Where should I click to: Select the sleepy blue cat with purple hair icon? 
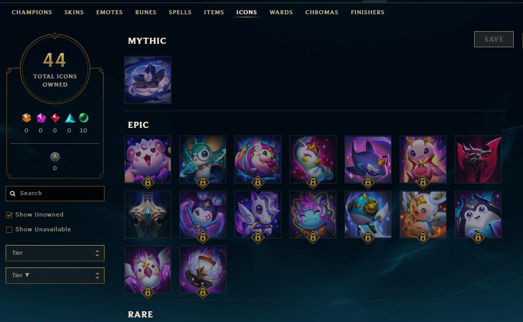(x=313, y=214)
